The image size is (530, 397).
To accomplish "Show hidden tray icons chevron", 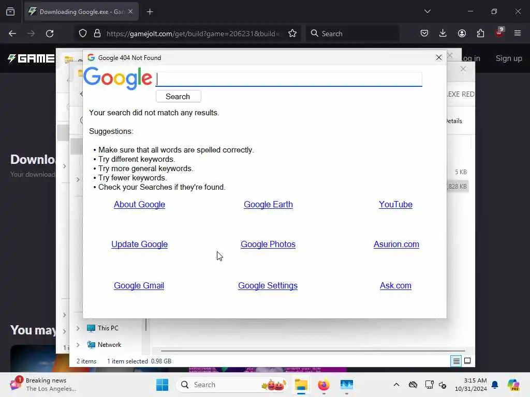I will pyautogui.click(x=396, y=385).
